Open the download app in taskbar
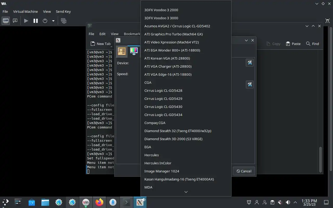The image size is (333, 208). [x=113, y=202]
